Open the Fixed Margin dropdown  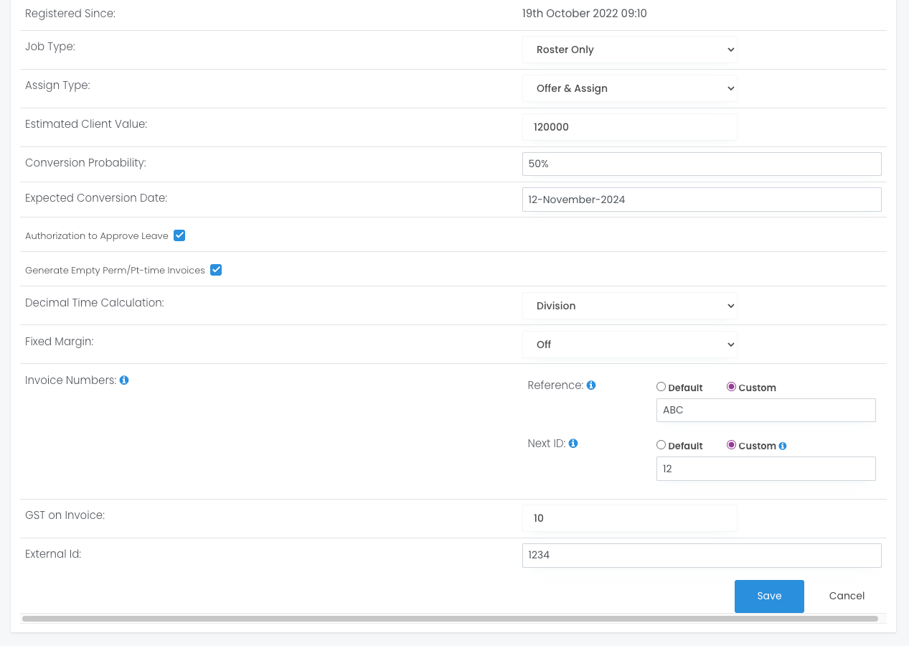(x=629, y=345)
